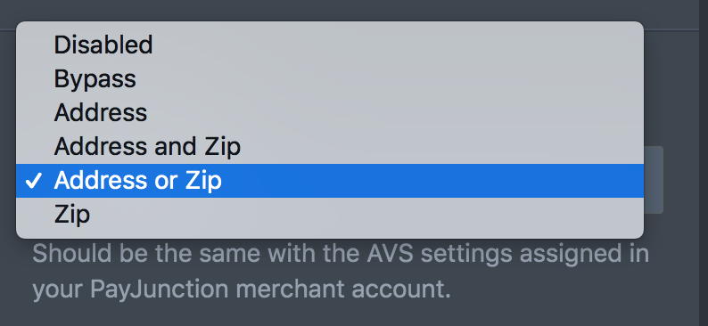The width and height of the screenshot is (708, 326).
Task: Change AVS verification to Zip only
Action: (330, 215)
